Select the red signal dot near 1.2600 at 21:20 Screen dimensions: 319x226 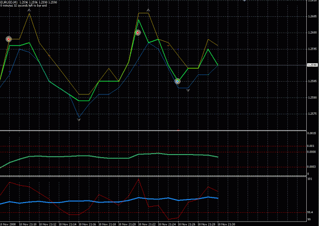tap(138, 33)
